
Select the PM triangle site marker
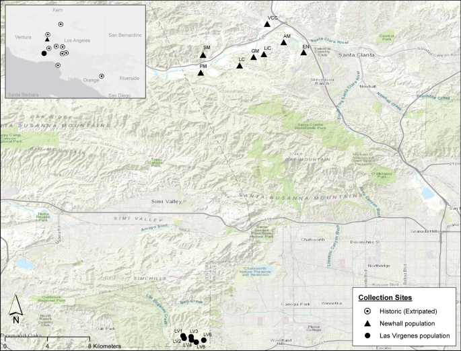(201, 73)
